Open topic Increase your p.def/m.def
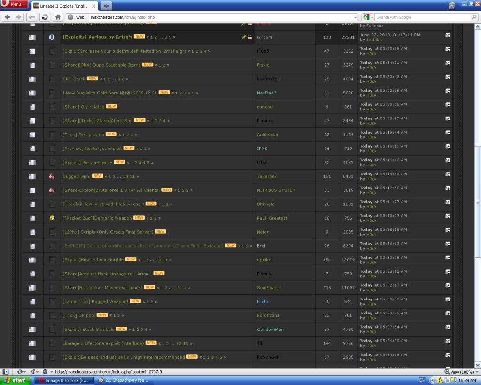The width and height of the screenshot is (481, 385). pyautogui.click(x=124, y=51)
